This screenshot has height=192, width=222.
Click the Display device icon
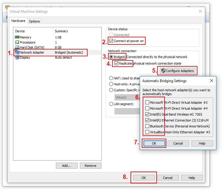[17, 57]
